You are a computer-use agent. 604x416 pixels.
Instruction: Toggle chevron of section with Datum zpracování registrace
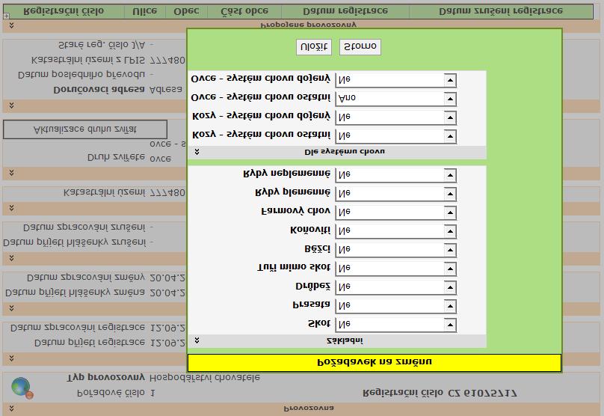point(11,358)
